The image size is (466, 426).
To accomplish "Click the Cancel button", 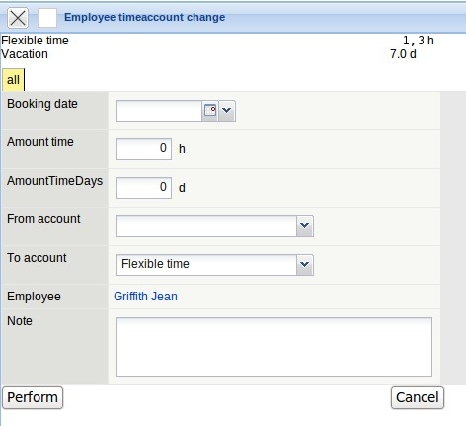I will (418, 397).
